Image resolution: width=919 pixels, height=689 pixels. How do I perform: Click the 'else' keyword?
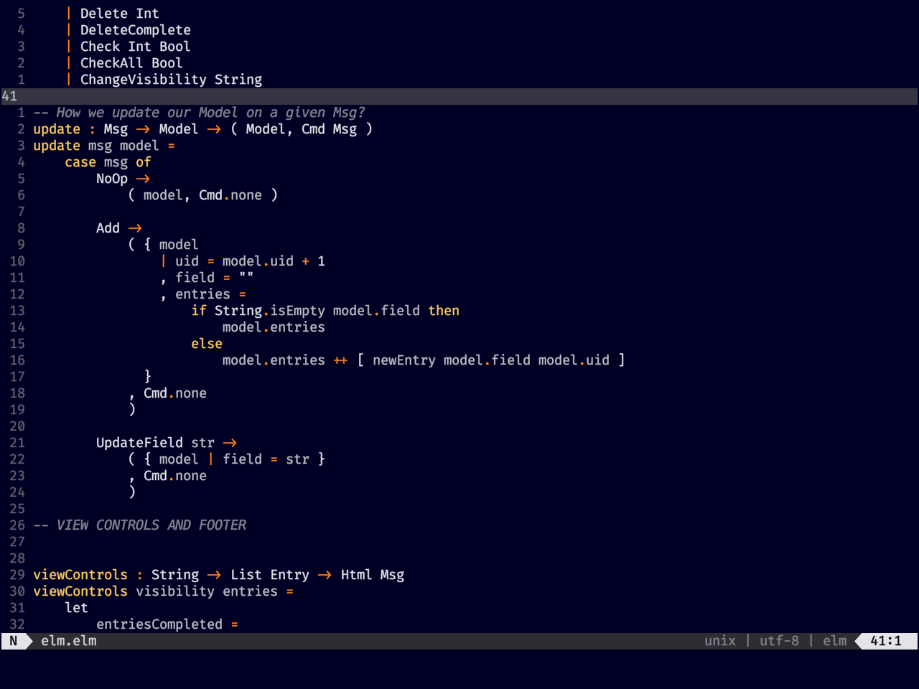coord(207,344)
